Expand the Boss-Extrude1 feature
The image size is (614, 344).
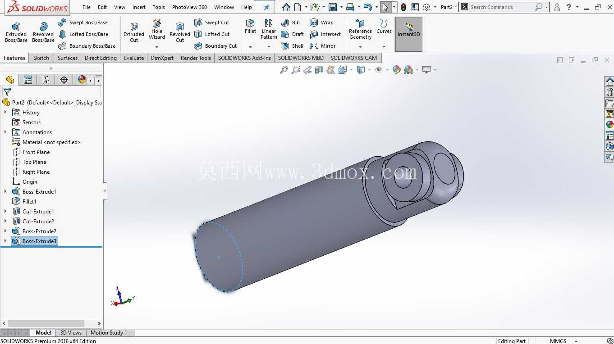5,192
